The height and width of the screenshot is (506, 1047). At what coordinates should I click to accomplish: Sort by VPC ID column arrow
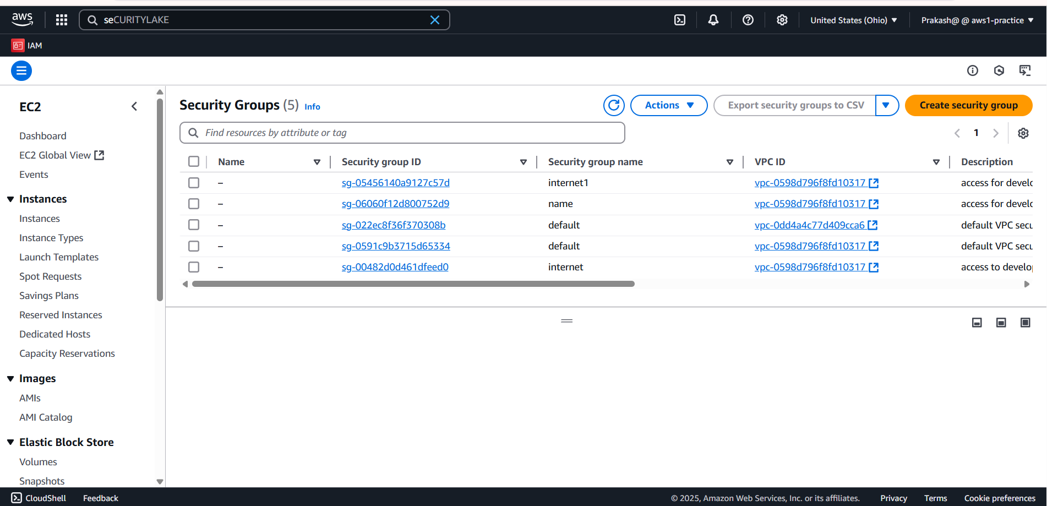click(936, 162)
